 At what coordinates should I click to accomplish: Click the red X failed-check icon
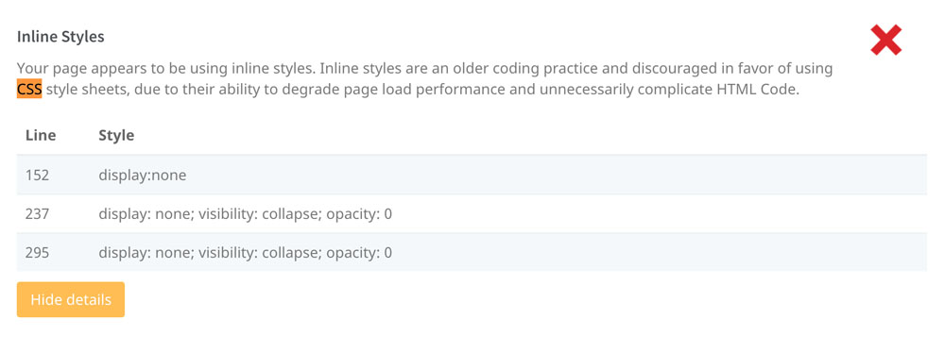click(886, 40)
